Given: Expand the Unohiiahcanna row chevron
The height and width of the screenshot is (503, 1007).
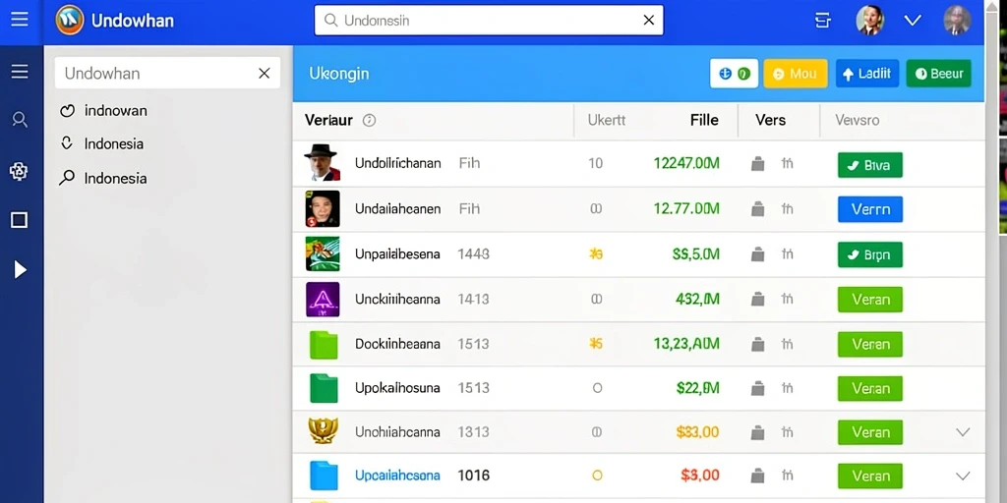Looking at the screenshot, I should click(x=962, y=432).
